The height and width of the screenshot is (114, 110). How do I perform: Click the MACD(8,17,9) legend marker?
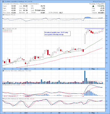pos(3,85)
